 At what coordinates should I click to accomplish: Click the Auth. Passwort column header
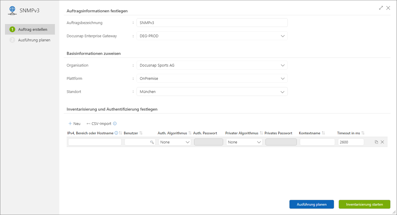205,133
